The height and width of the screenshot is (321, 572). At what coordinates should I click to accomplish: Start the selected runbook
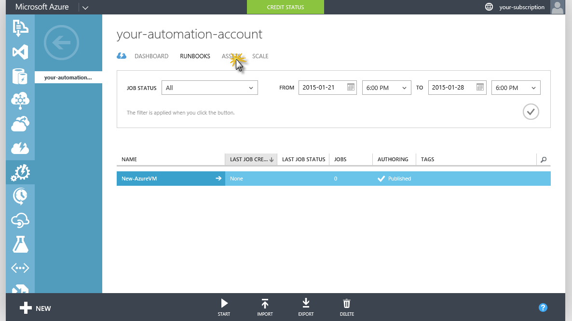[224, 307]
